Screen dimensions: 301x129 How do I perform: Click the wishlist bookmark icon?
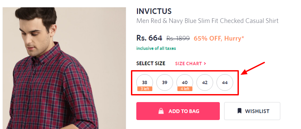pos(240,111)
